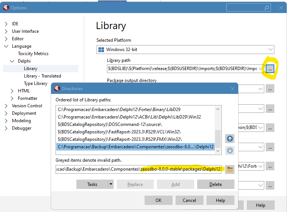Open Package output directory ellipsis button
The height and width of the screenshot is (212, 287).
coord(270,89)
